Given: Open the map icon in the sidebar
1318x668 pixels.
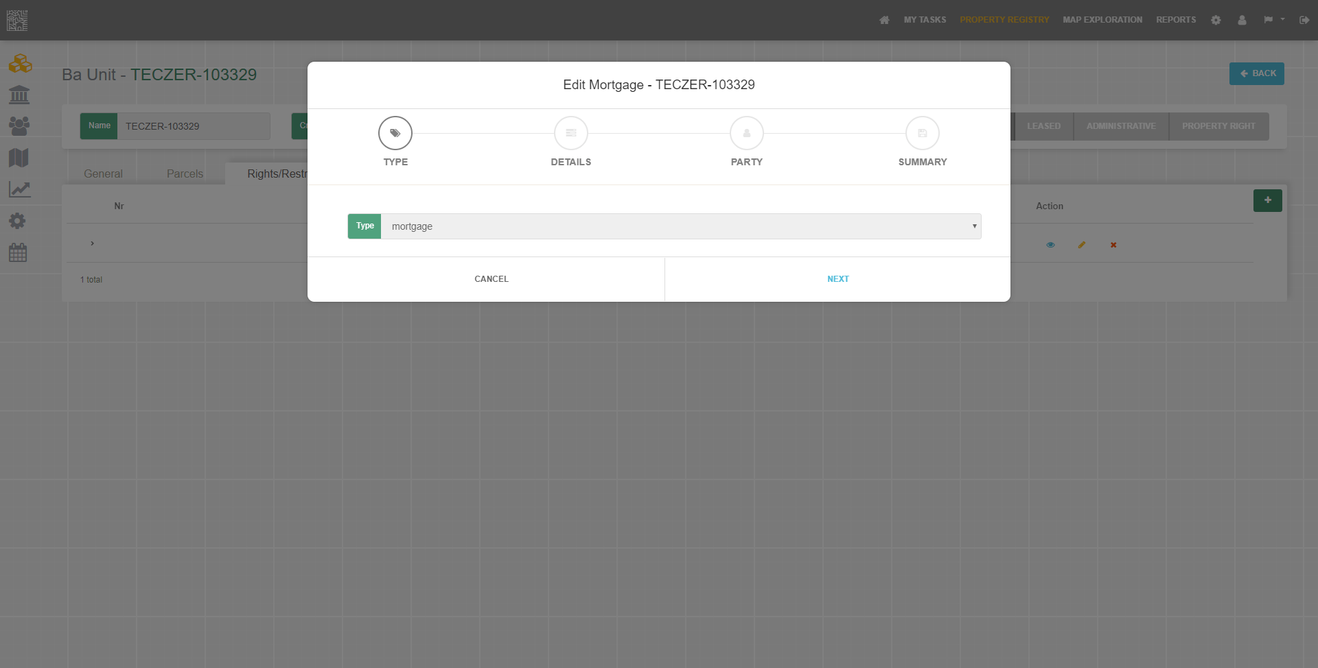Looking at the screenshot, I should [x=19, y=158].
